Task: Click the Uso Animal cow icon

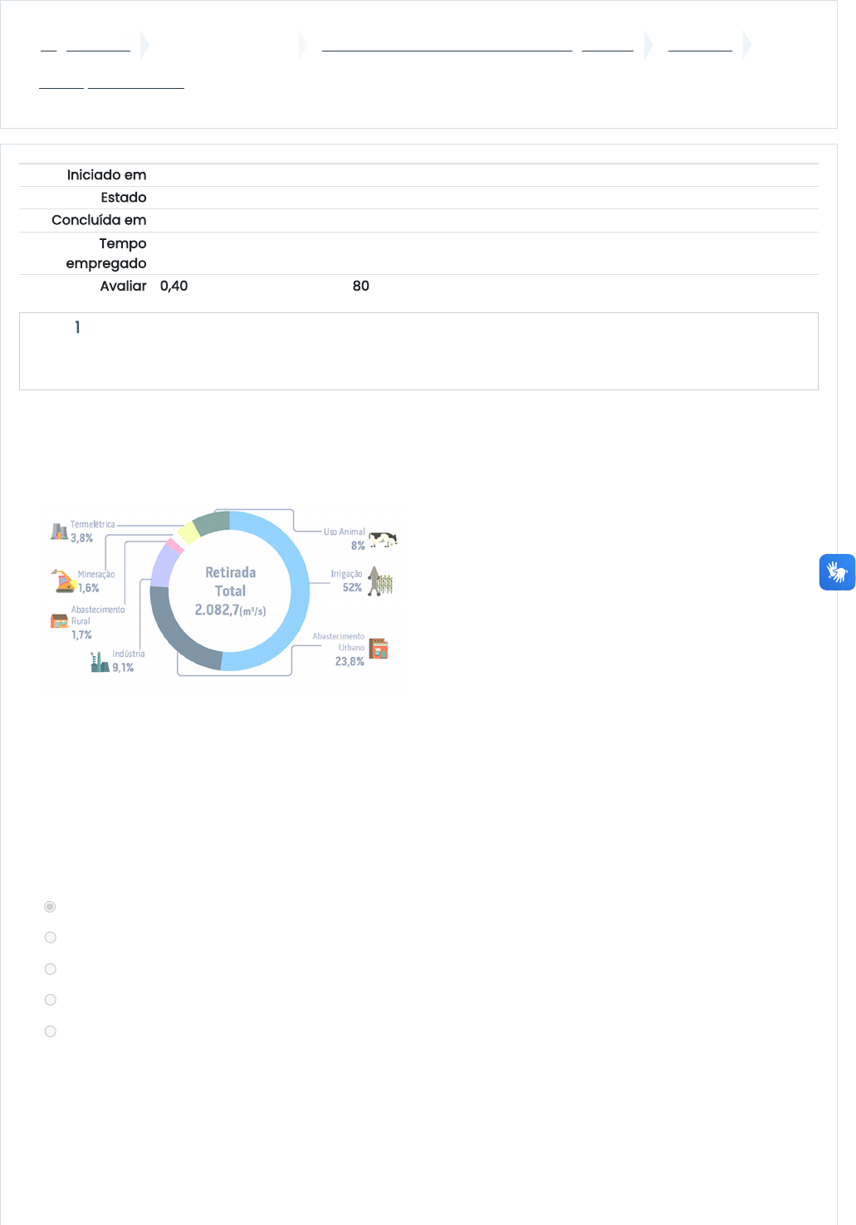Action: (x=383, y=540)
